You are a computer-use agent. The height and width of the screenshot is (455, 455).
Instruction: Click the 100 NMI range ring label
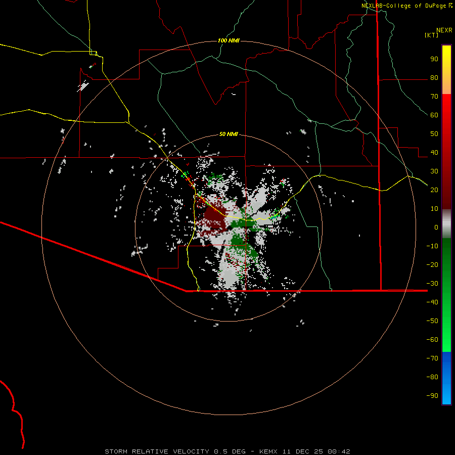pyautogui.click(x=229, y=40)
